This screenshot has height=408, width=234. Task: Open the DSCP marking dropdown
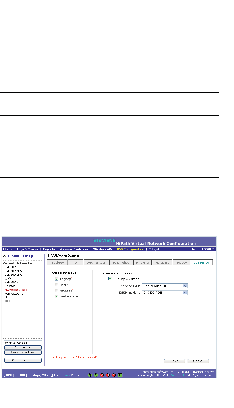tap(165, 292)
